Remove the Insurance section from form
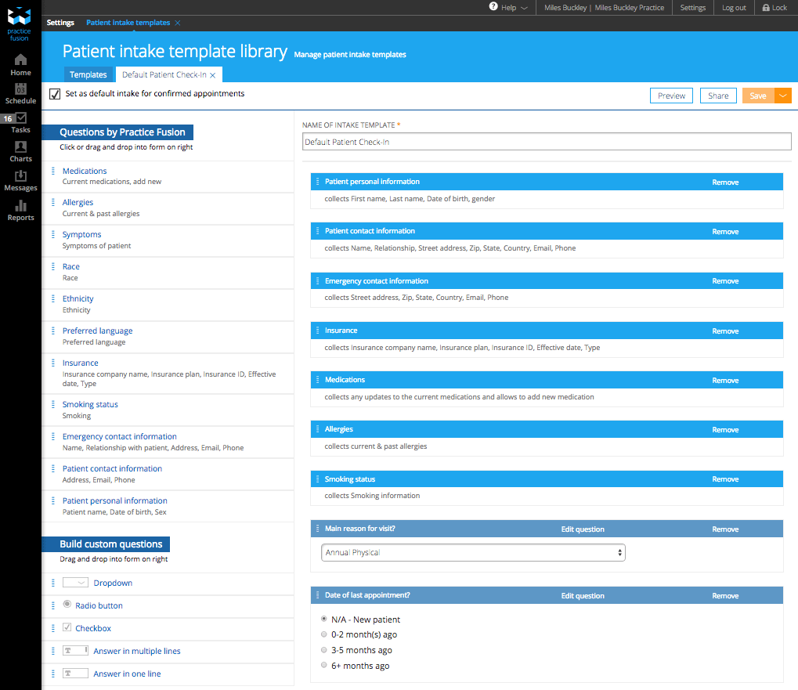The image size is (798, 690). [724, 331]
